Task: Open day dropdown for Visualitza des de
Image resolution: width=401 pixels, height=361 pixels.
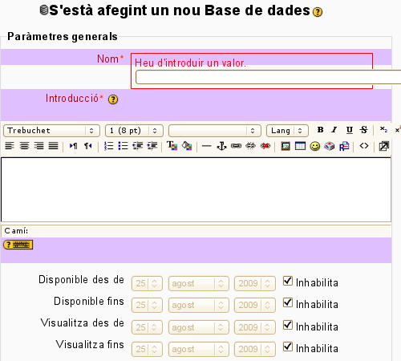Action: [147, 327]
